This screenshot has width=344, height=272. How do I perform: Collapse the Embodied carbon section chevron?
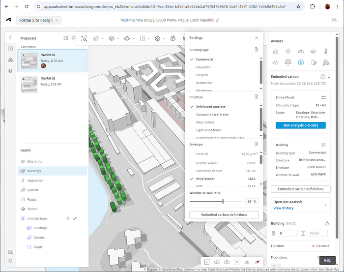pos(329,77)
